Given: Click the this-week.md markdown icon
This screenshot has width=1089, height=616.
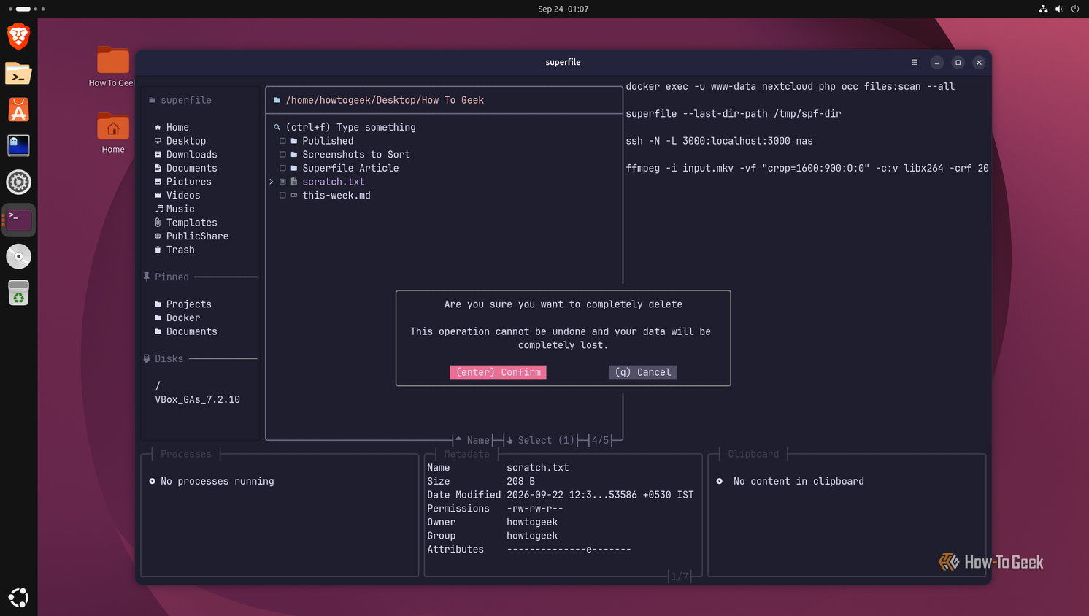Looking at the screenshot, I should coord(294,196).
